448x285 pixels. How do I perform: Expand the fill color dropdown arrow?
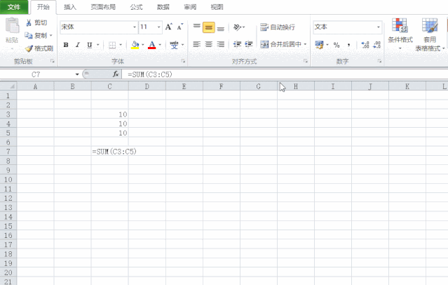(142, 45)
